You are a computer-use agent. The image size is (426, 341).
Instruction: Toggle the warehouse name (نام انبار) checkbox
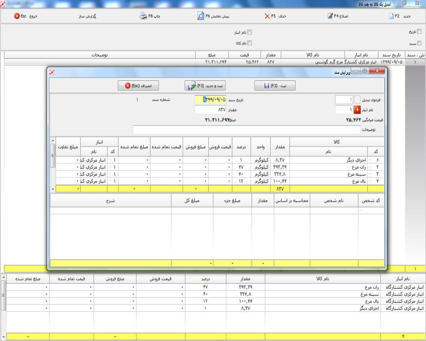coord(250,32)
